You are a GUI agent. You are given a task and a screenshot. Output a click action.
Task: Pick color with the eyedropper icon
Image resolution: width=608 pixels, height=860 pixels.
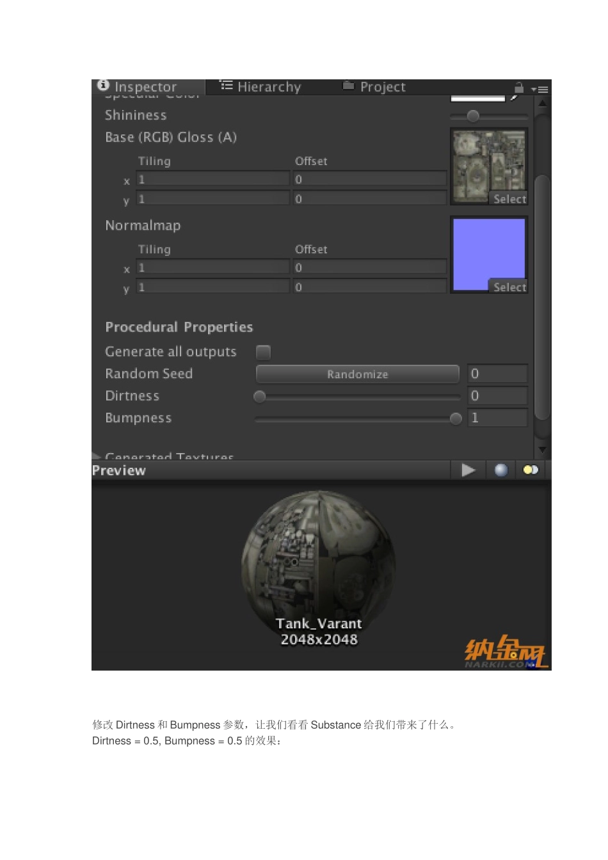pos(514,98)
